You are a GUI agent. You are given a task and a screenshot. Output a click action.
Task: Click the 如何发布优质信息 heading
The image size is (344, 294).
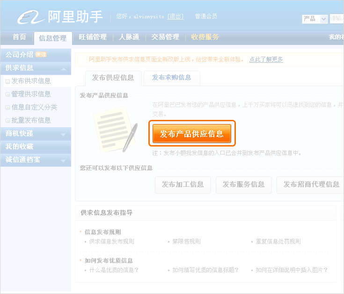tap(109, 261)
